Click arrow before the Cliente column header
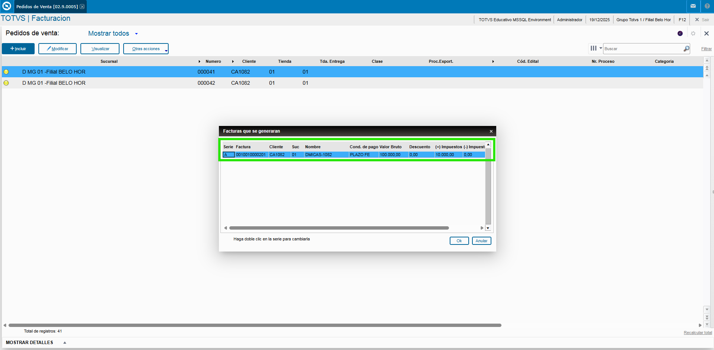Image resolution: width=714 pixels, height=350 pixels. (x=233, y=61)
